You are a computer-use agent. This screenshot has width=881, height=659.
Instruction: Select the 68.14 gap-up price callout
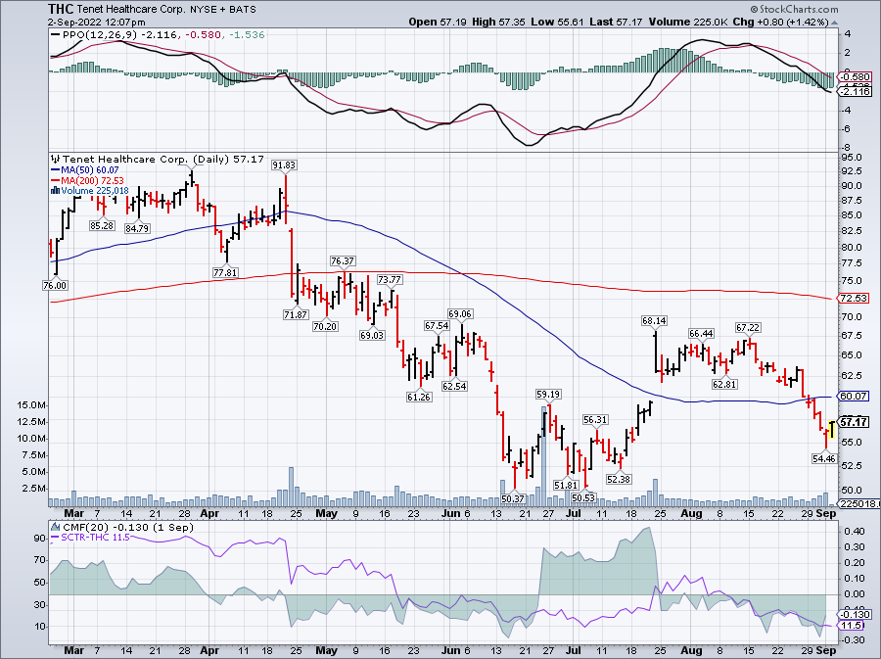[x=654, y=320]
